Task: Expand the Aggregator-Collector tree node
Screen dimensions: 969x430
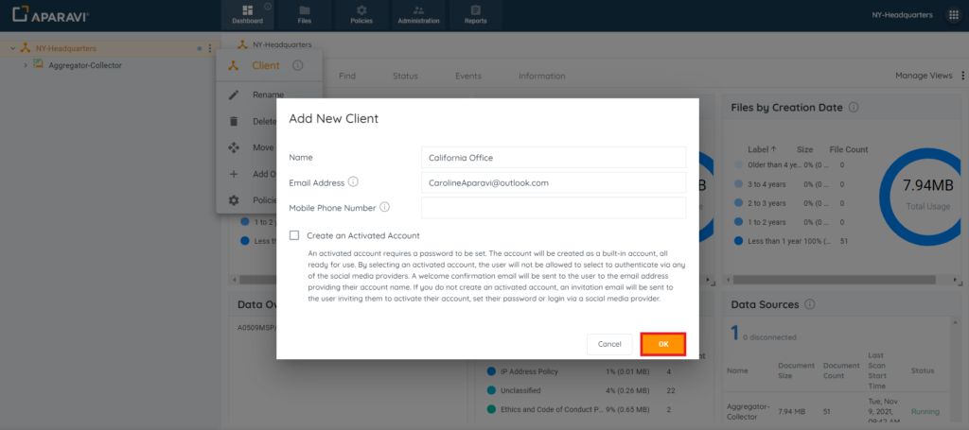Action: (x=26, y=65)
